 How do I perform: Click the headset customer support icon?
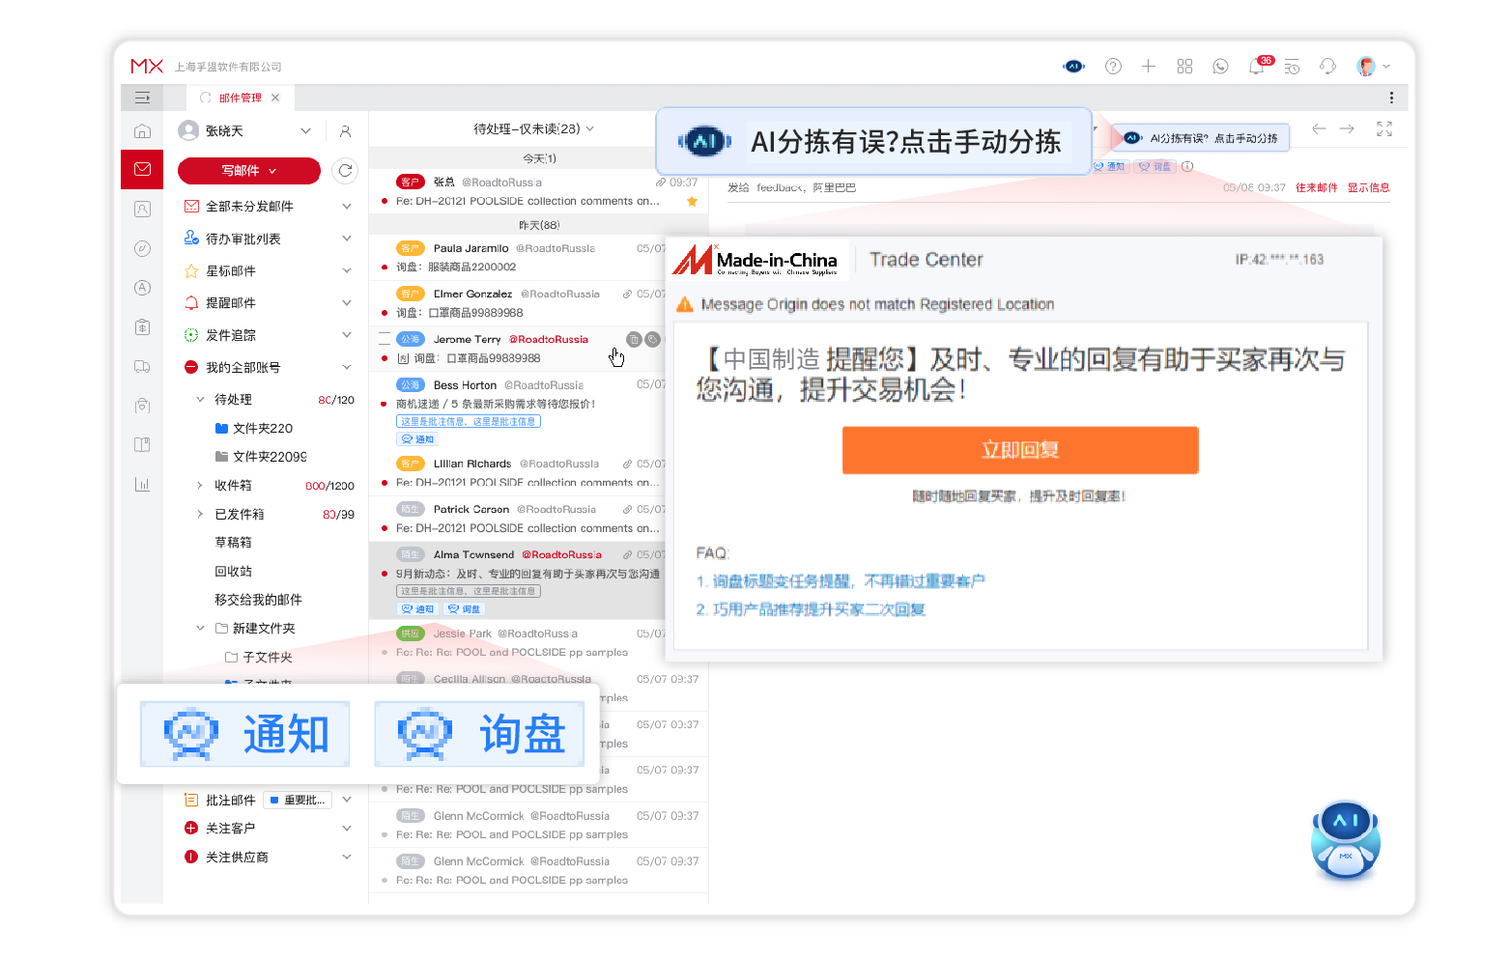pyautogui.click(x=1327, y=66)
